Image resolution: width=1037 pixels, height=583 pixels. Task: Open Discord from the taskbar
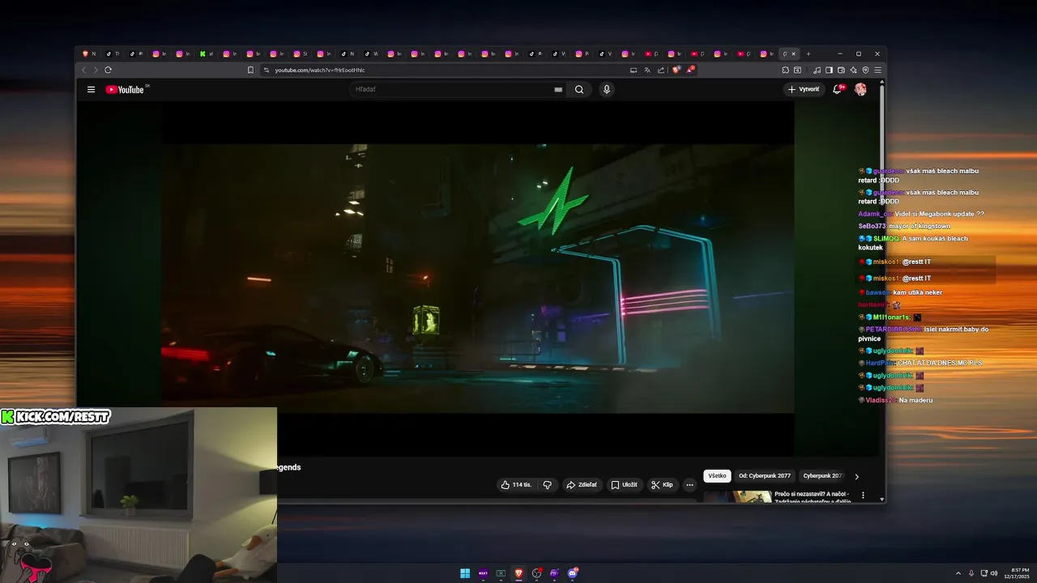click(x=573, y=573)
